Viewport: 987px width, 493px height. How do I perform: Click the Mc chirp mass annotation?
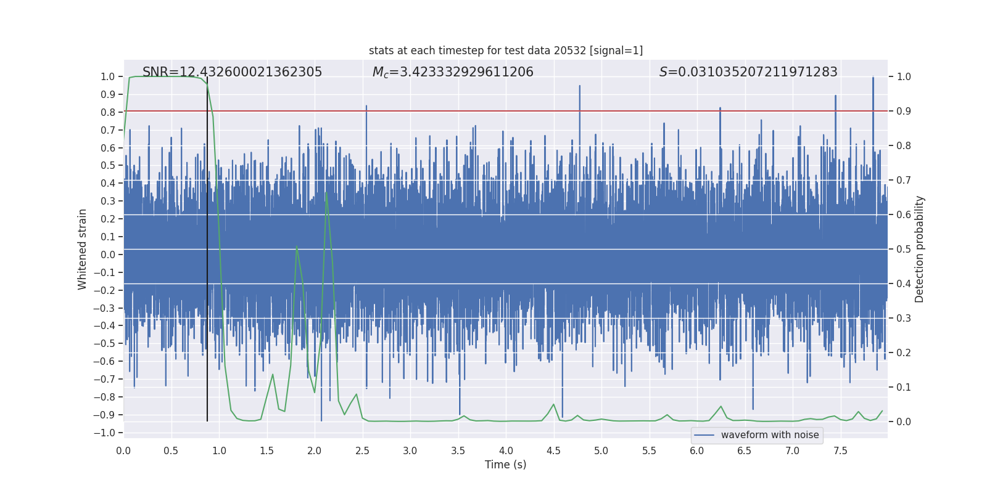453,72
